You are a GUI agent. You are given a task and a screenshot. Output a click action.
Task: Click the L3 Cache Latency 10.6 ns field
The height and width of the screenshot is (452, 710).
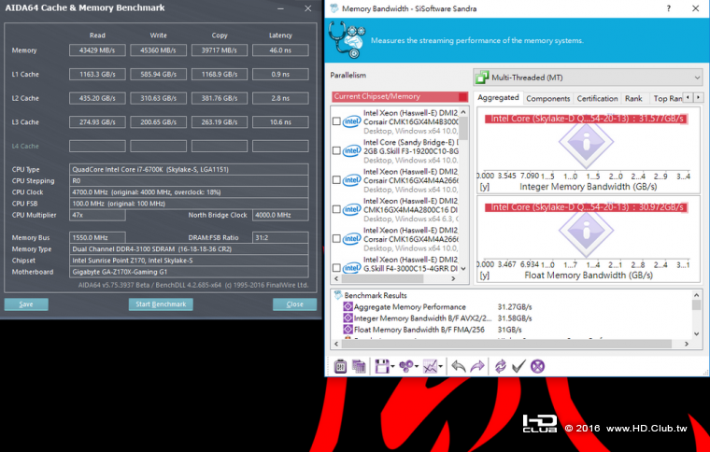point(280,122)
